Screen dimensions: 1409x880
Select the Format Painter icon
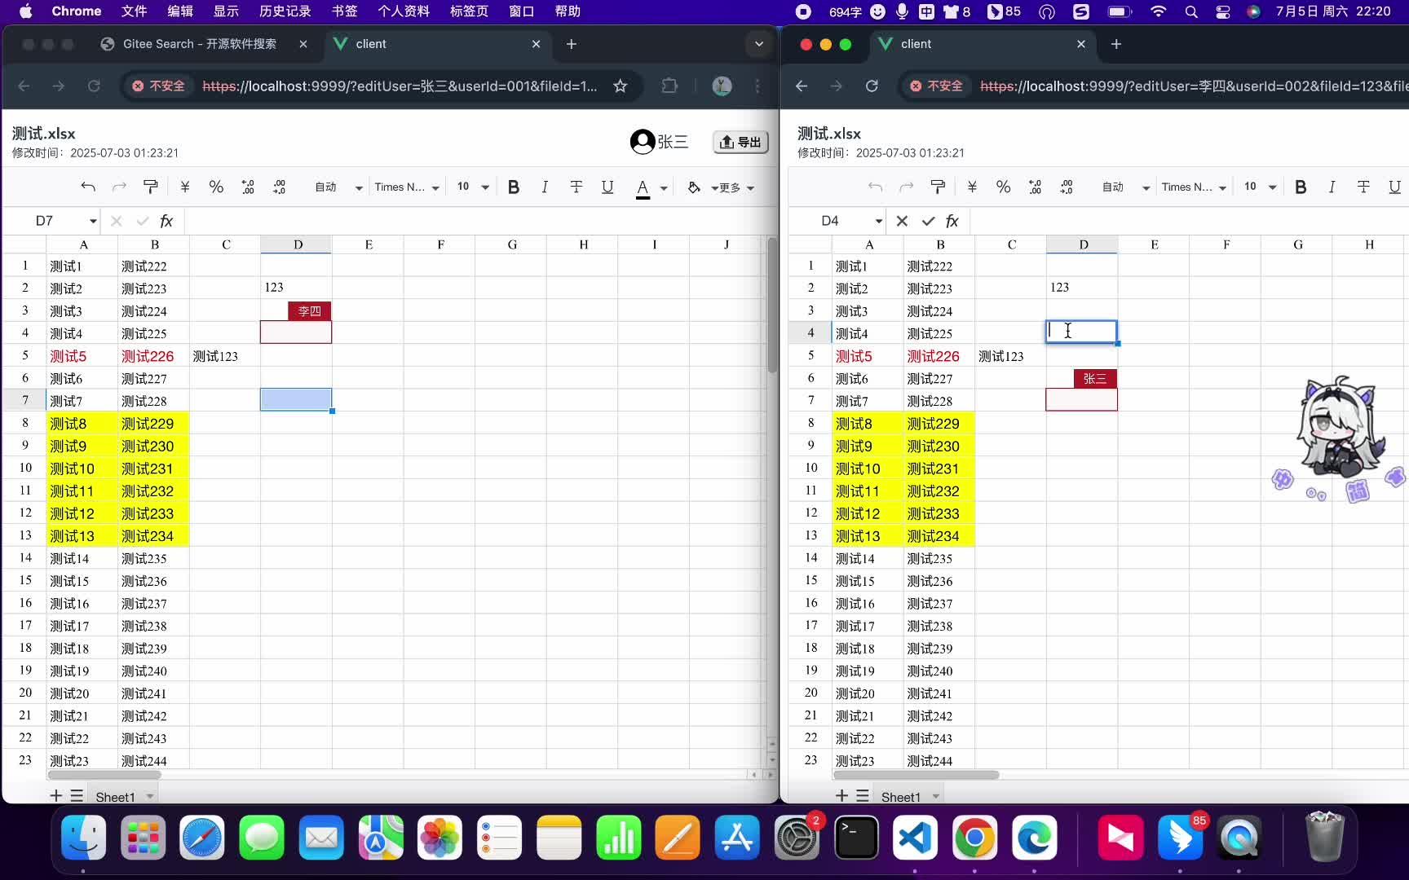click(x=150, y=187)
